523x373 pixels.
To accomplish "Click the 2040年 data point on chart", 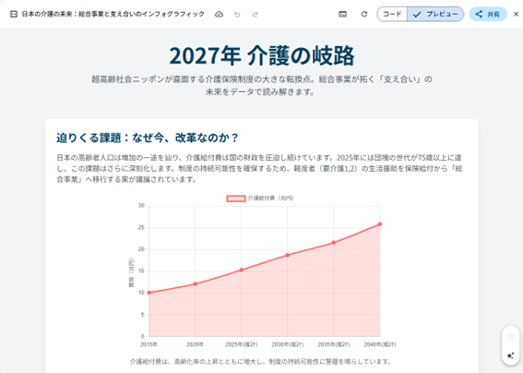I will (x=380, y=224).
